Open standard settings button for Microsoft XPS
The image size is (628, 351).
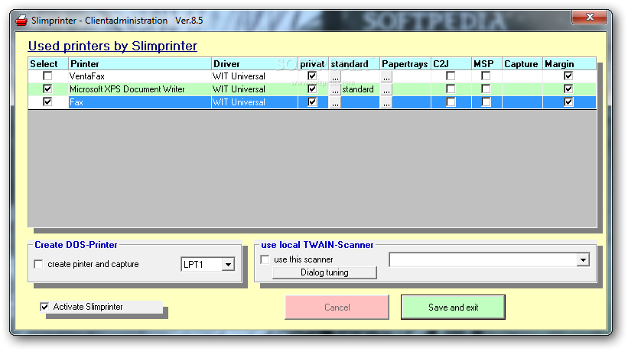(x=335, y=89)
